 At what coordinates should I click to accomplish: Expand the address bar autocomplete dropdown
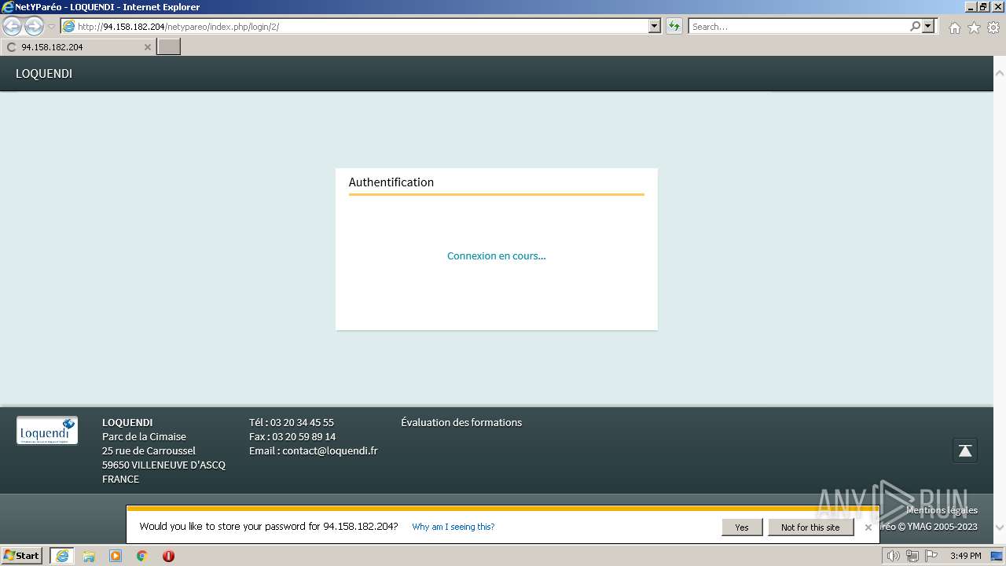[655, 26]
